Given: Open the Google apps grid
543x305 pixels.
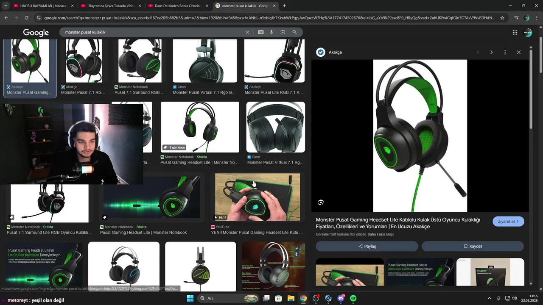Looking at the screenshot, I should click(515, 33).
